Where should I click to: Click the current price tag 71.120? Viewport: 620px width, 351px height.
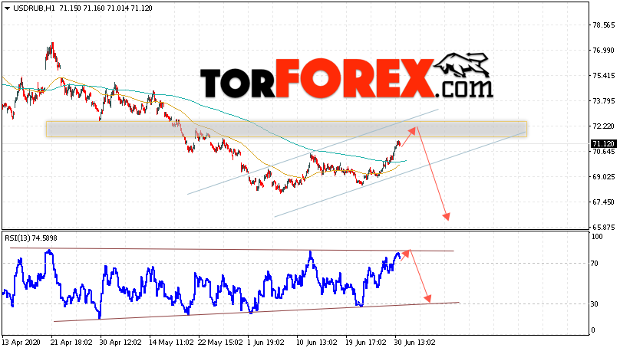(x=603, y=144)
